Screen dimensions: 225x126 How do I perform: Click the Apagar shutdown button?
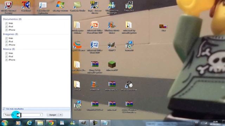click(x=53, y=115)
